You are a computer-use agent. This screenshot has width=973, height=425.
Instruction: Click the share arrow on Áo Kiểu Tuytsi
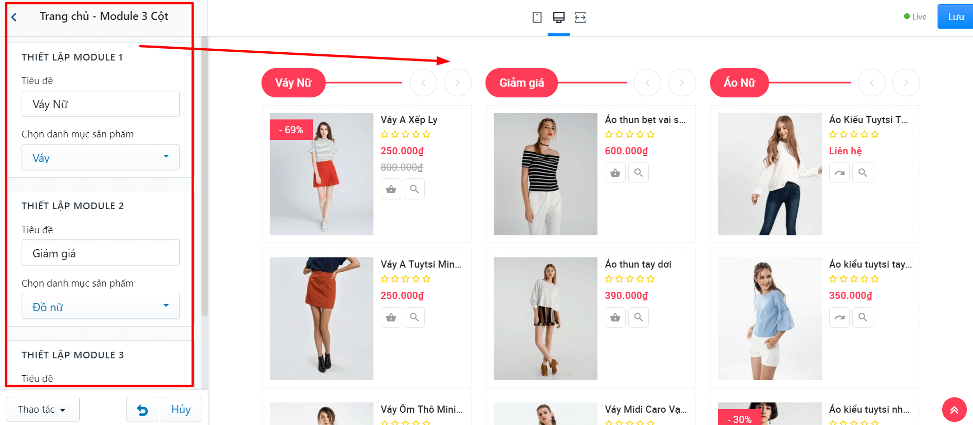coord(839,173)
